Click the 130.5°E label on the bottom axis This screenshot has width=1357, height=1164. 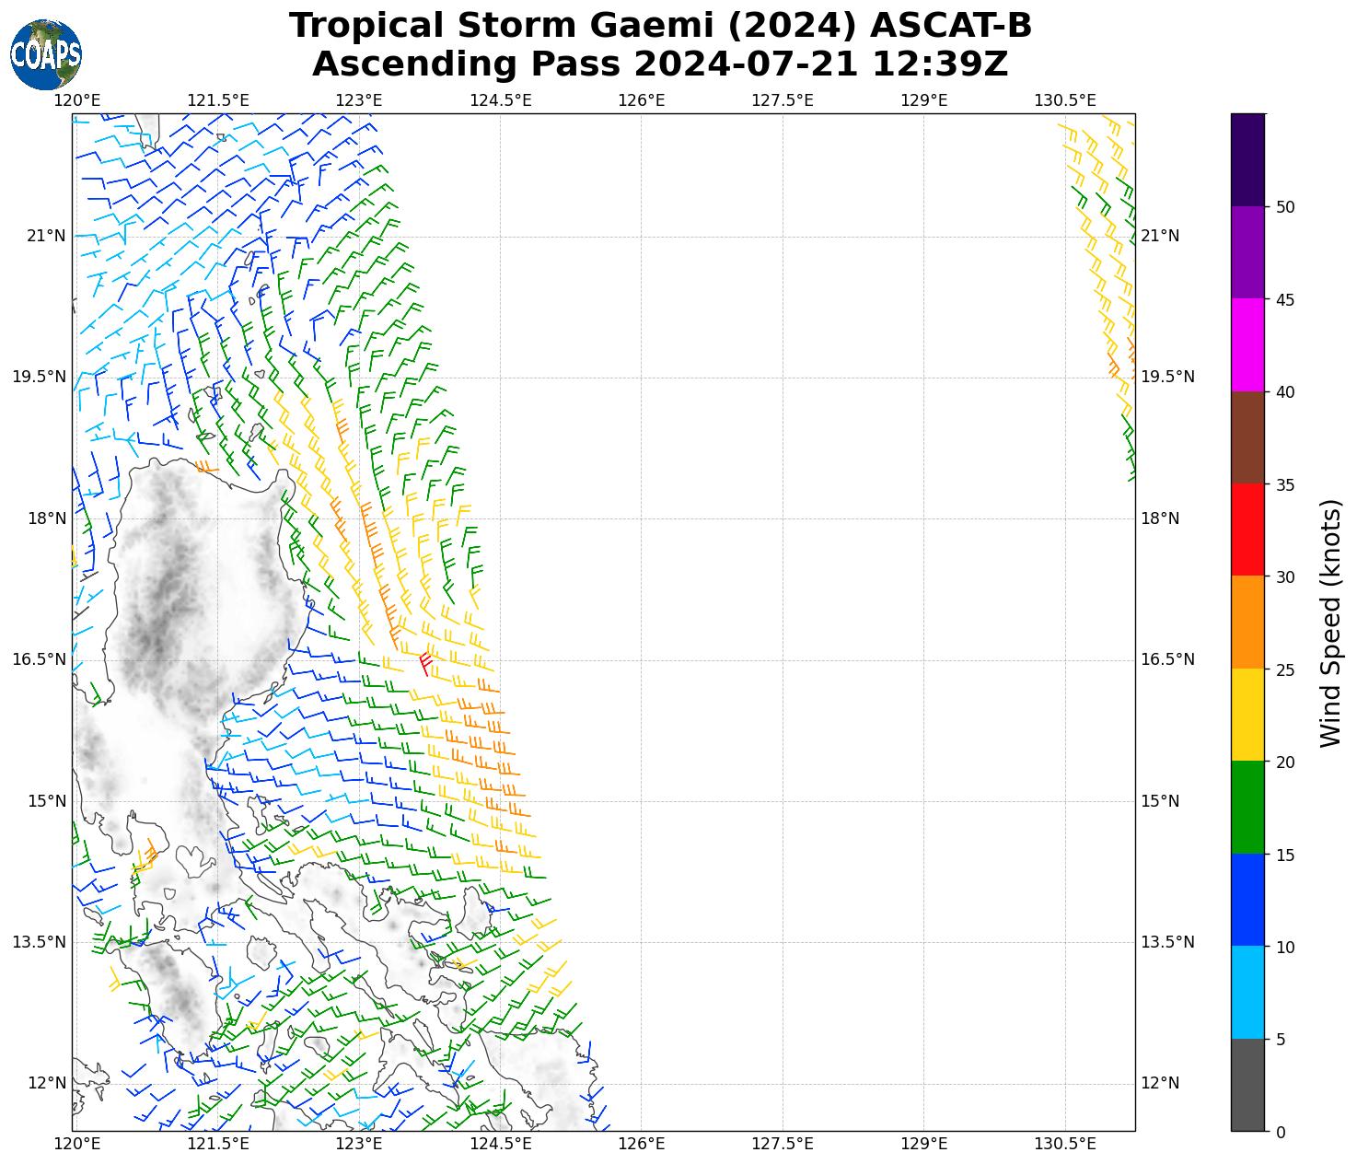click(1065, 1144)
